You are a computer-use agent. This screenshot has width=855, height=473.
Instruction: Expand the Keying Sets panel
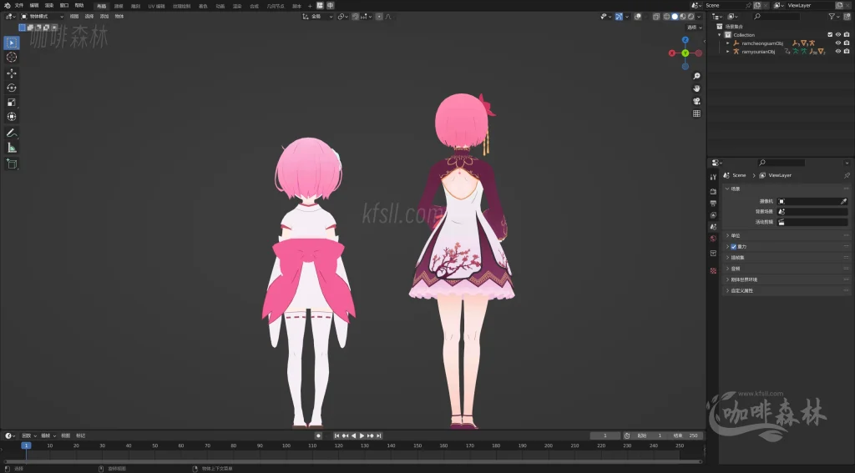coord(787,257)
